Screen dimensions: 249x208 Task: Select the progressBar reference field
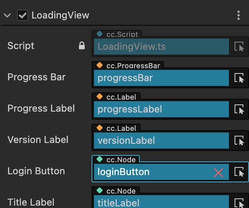coord(161,78)
